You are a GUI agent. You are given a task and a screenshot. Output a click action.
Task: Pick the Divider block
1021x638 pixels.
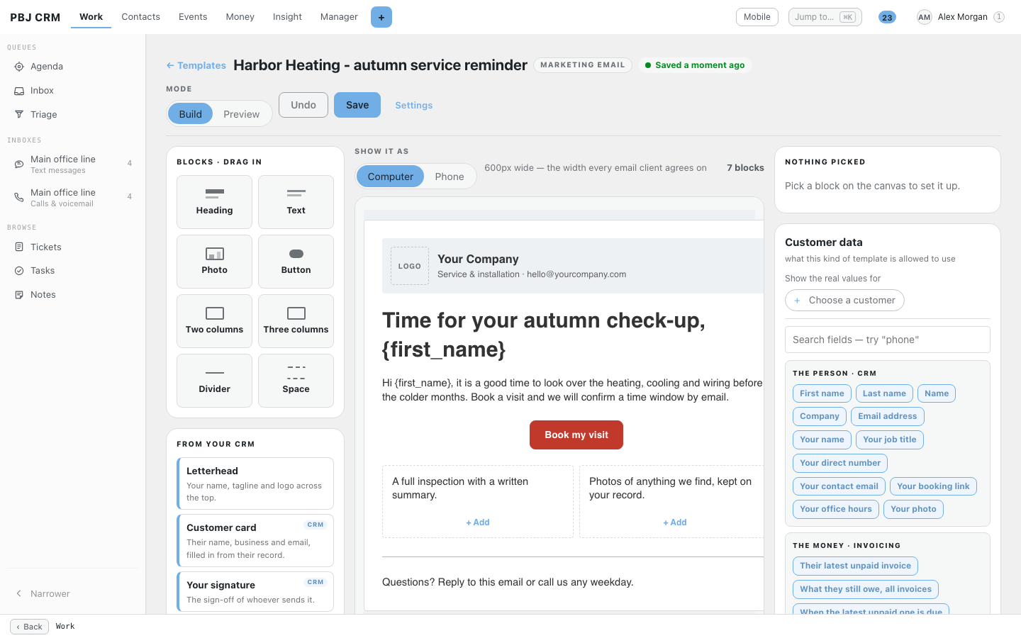(x=214, y=381)
